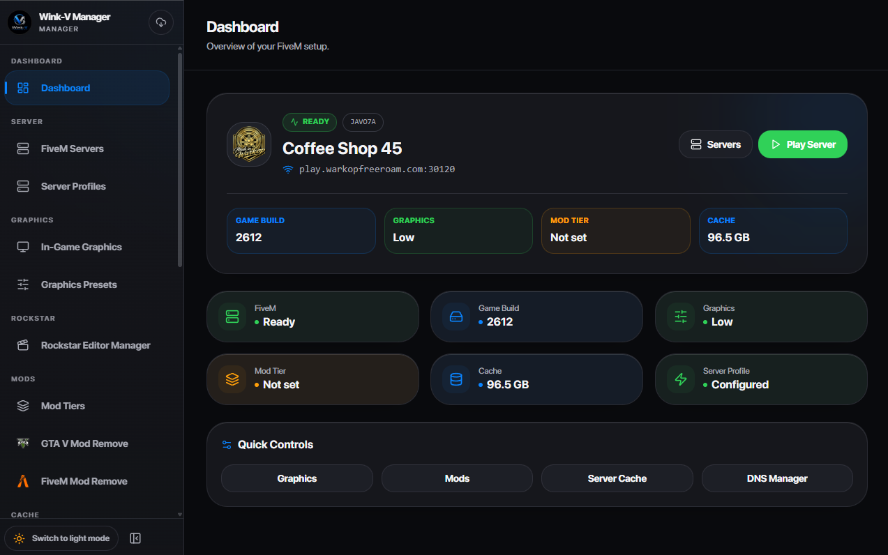Click the Mod Tiers layers icon
Image resolution: width=888 pixels, height=555 pixels.
(23, 406)
